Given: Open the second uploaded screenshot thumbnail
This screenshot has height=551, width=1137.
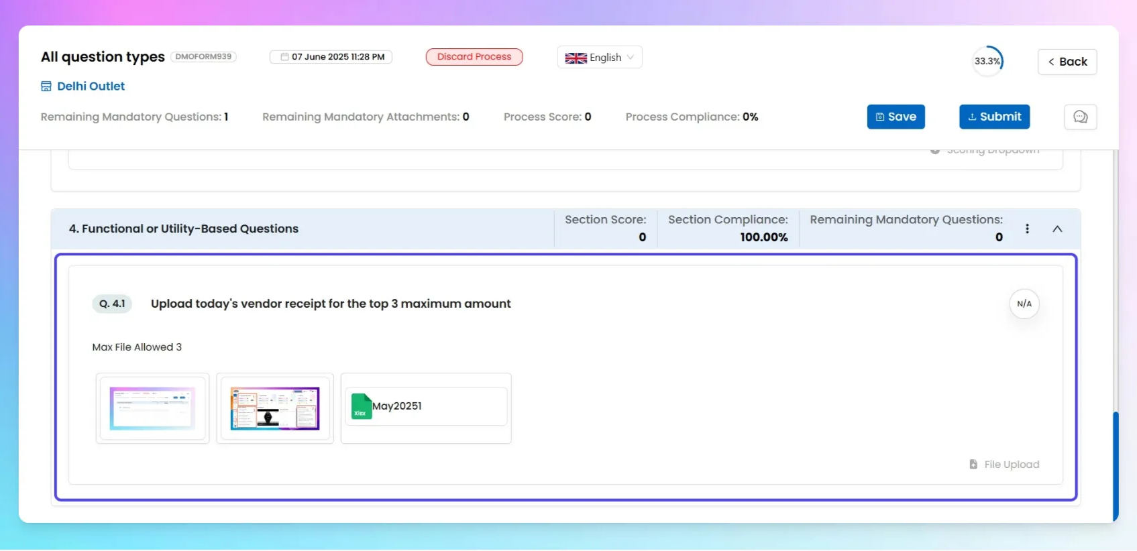Looking at the screenshot, I should tap(275, 408).
